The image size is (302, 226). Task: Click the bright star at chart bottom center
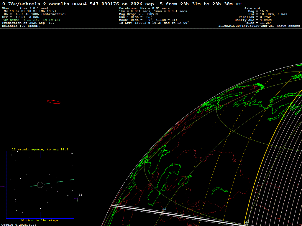tap(40, 209)
